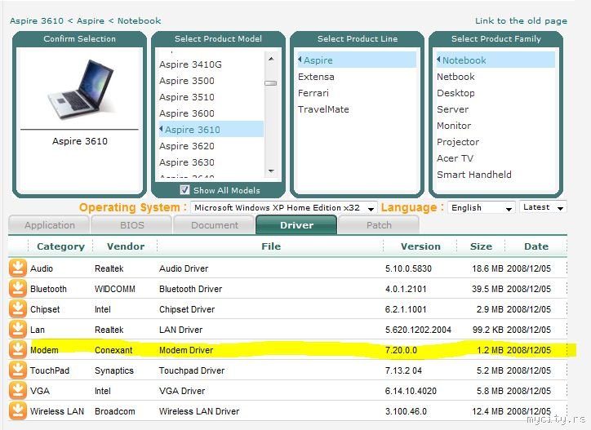Select Acer TV product family
Screen dimensions: 591x430
[x=455, y=158]
